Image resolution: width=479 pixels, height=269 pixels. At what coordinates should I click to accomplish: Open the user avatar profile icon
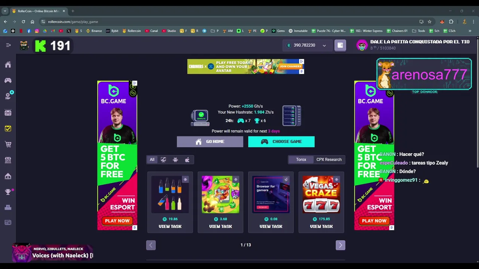coord(362,45)
